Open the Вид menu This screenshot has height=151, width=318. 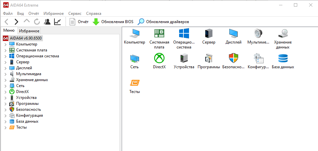[20, 14]
